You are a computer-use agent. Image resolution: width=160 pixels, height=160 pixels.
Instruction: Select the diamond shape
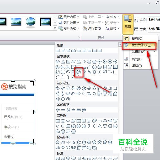point(84,62)
